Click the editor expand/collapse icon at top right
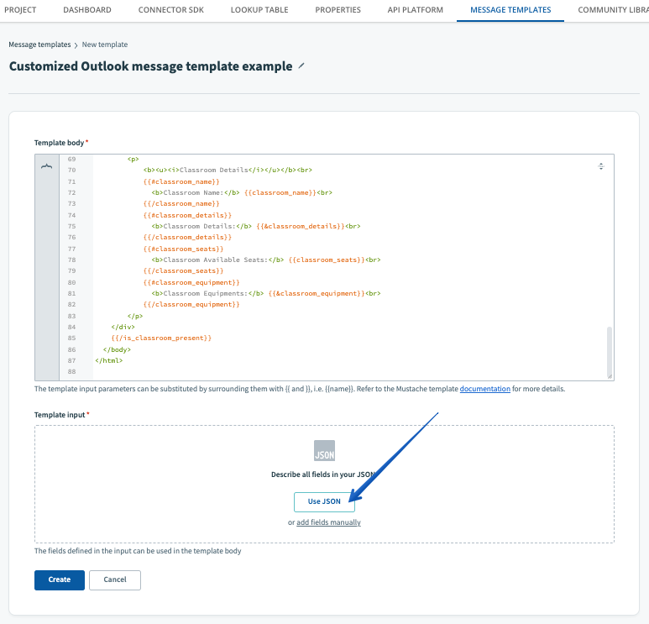 tap(601, 166)
